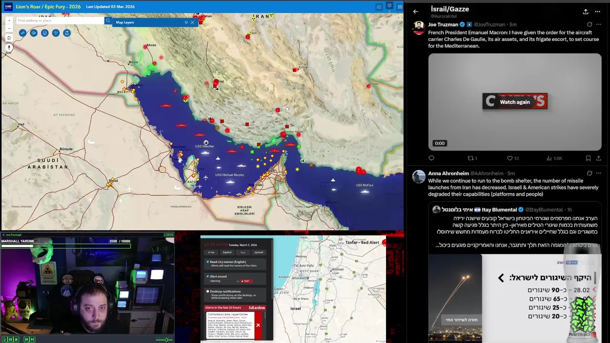This screenshot has width=610, height=343.
Task: Reset map to default home extent
Action: click(9, 38)
